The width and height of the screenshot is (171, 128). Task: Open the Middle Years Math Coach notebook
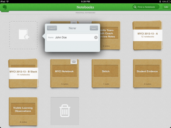click(x=110, y=35)
